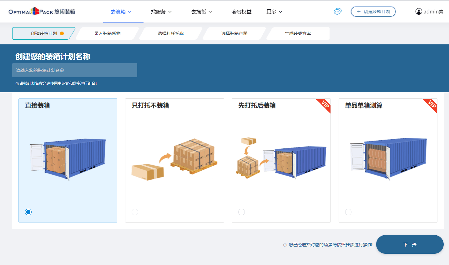Click the 下一步 button
This screenshot has height=265, width=449.
coord(410,244)
